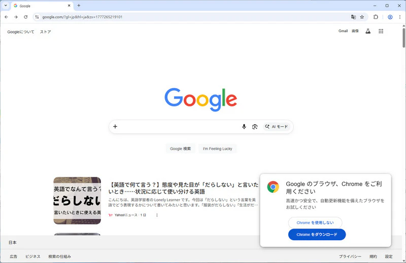Open a new browser tab
The width and height of the screenshot is (406, 263).
point(79,6)
